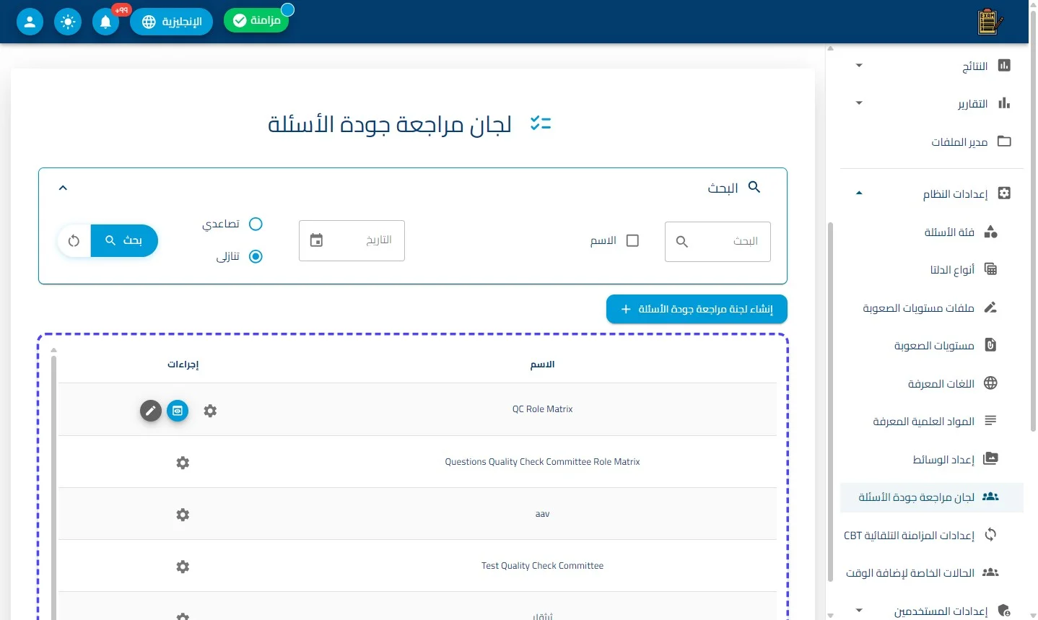Image resolution: width=1038 pixels, height=620 pixels.
Task: Click the magnifier icon in search field
Action: pyautogui.click(x=681, y=242)
